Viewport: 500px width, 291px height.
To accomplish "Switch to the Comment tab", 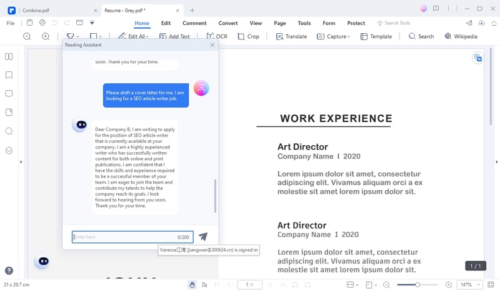I will (194, 23).
